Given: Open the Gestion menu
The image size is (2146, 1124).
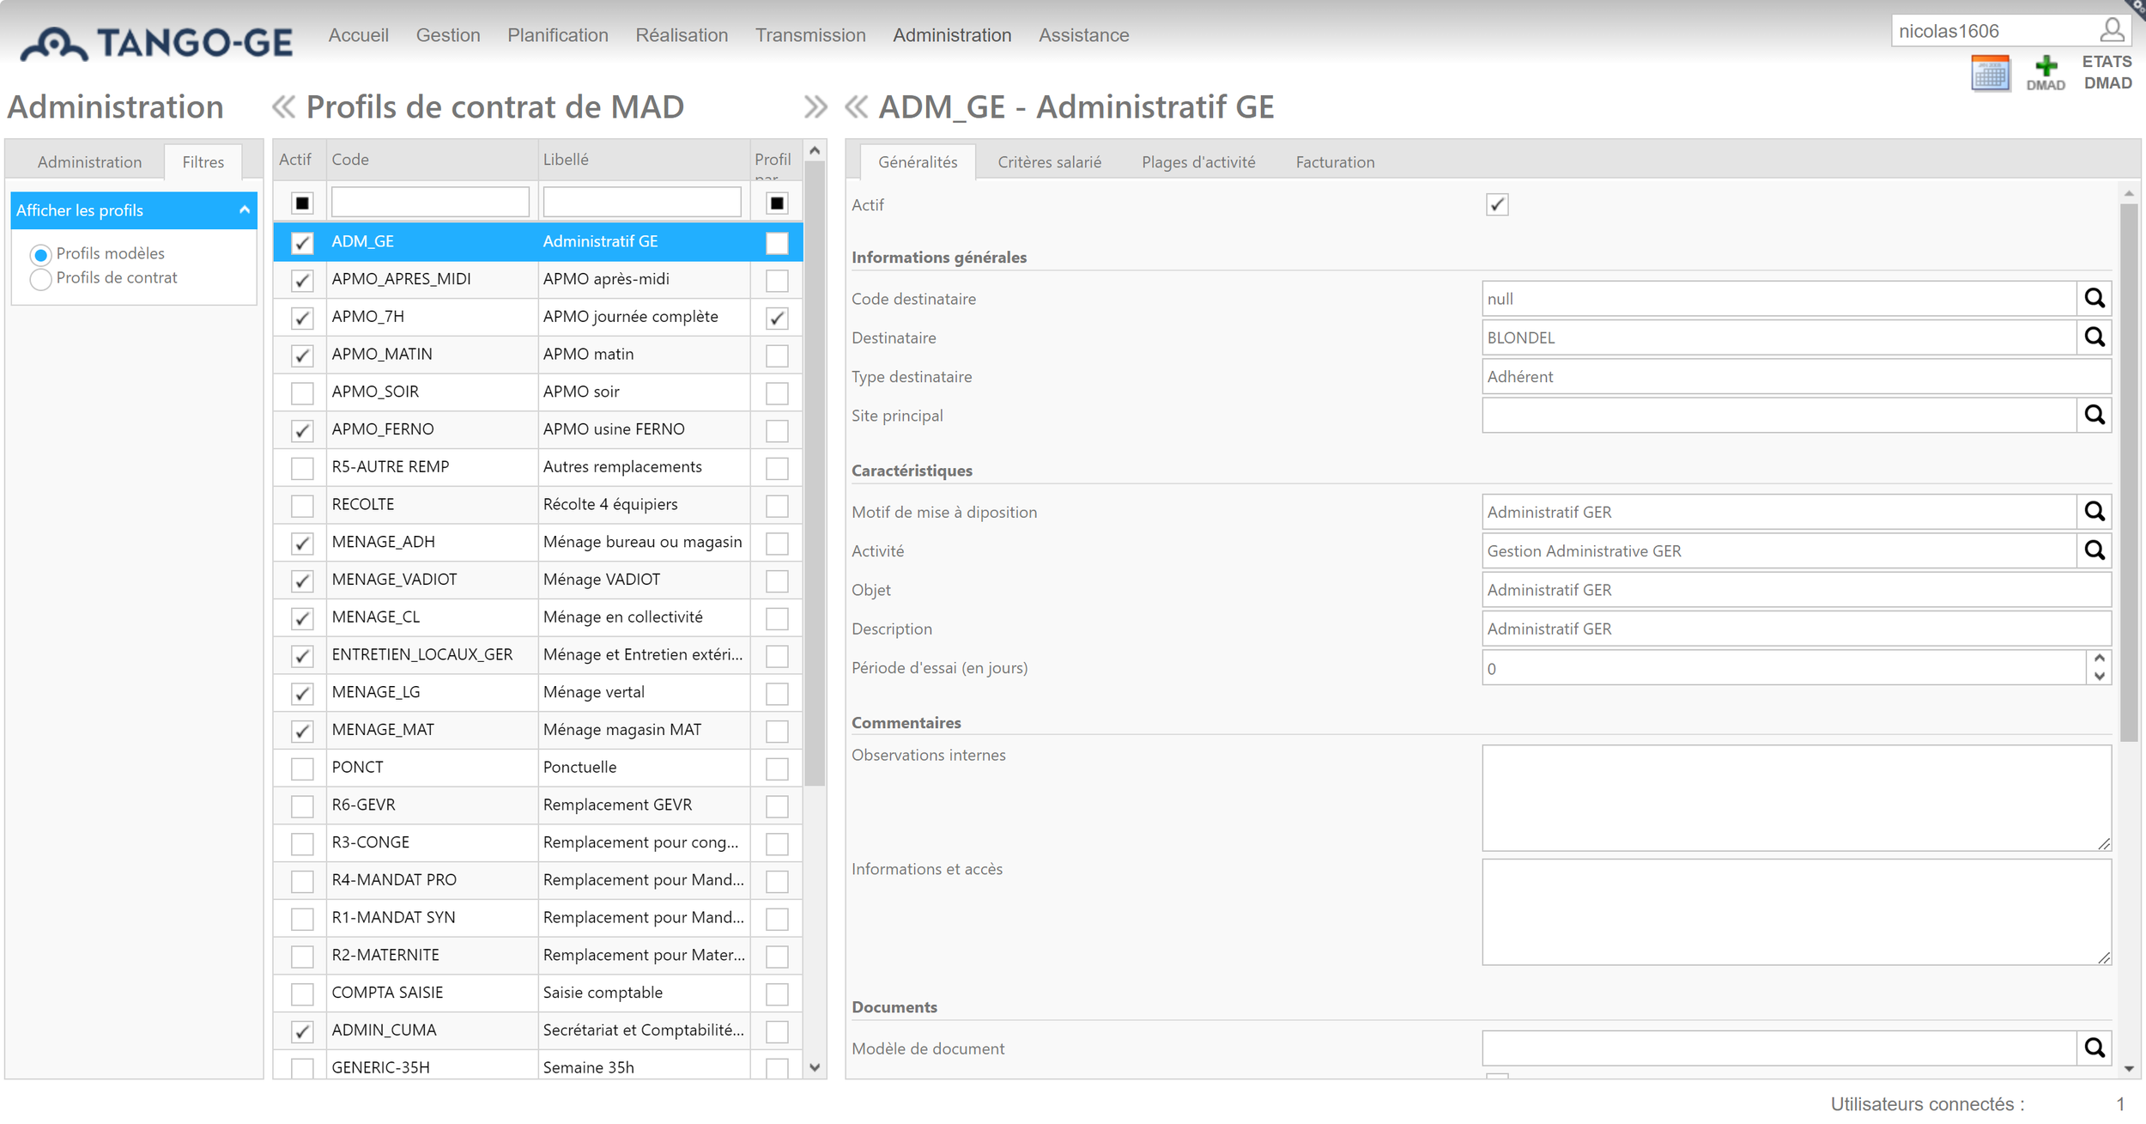Looking at the screenshot, I should click(448, 35).
